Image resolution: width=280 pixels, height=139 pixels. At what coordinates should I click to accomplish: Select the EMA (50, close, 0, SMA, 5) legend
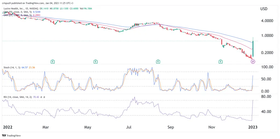[17, 12]
